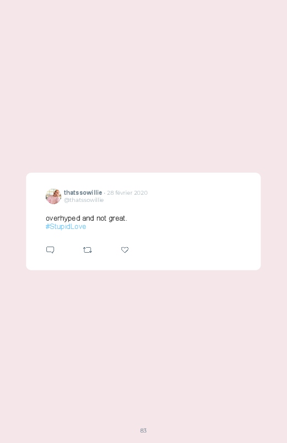Click the day number 28 in the timestamp
Screen dimensions: 287x443
tap(110, 193)
